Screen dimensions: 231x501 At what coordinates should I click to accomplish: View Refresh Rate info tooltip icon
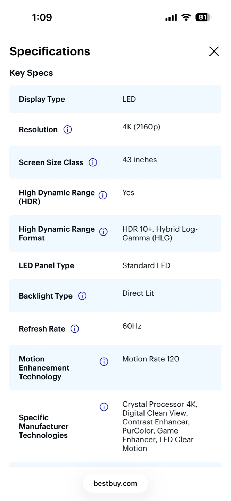(75, 329)
